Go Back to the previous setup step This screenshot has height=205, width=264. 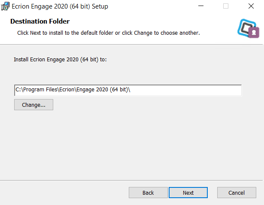(148, 193)
